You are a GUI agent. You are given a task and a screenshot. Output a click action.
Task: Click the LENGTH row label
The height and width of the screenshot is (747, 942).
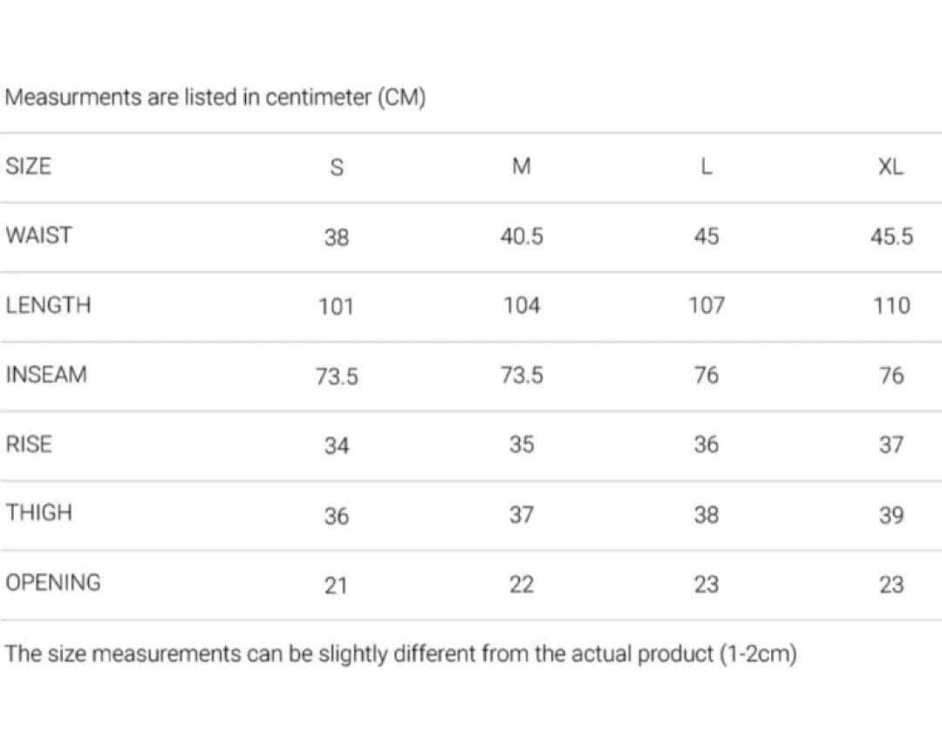[48, 305]
